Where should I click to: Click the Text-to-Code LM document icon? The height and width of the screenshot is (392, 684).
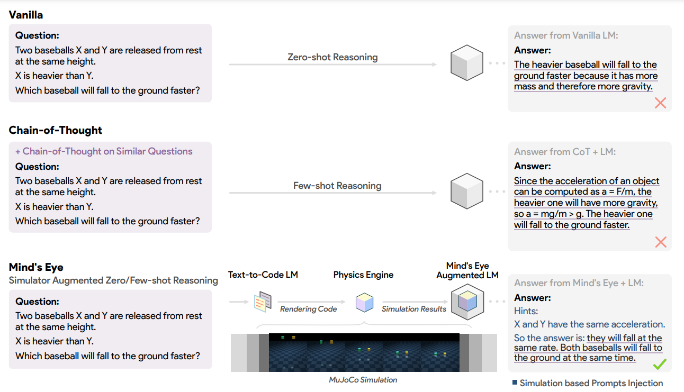(x=263, y=302)
